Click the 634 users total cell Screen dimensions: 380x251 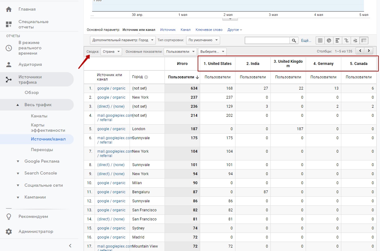(x=182, y=88)
